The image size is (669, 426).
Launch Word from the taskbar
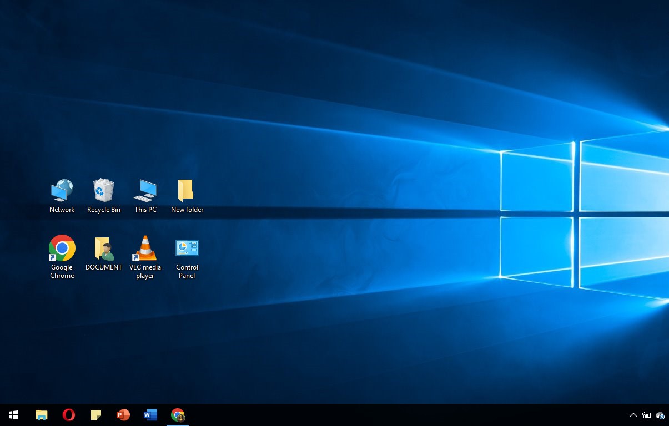pos(150,415)
